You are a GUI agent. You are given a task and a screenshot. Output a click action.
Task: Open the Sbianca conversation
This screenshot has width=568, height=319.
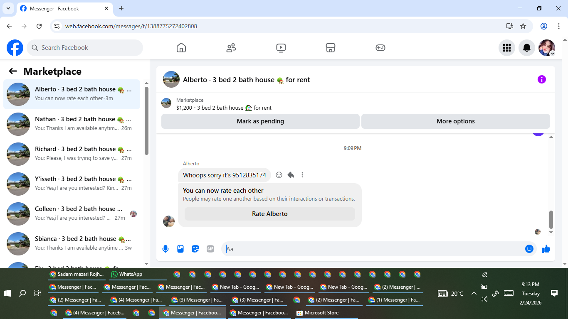(72, 244)
